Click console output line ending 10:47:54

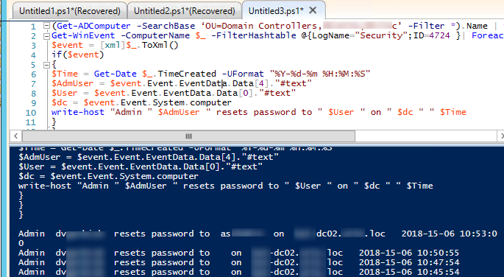238,262
